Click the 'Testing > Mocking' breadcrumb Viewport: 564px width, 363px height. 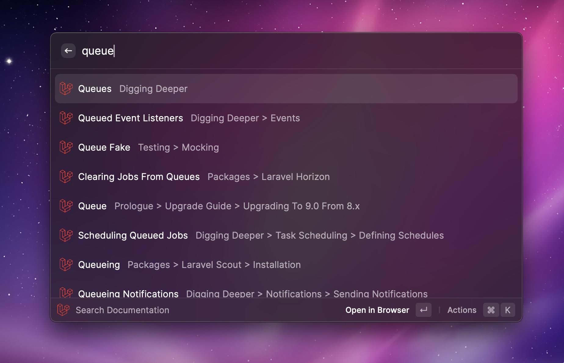(179, 147)
